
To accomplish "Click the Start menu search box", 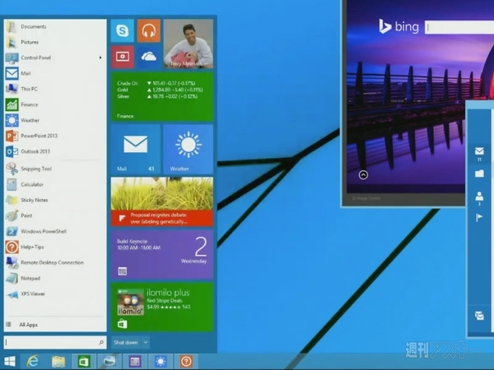I will tap(55, 342).
